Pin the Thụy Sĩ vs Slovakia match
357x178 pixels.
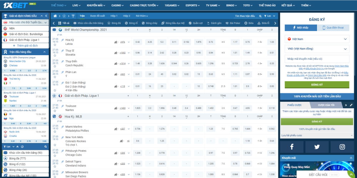click(62, 51)
